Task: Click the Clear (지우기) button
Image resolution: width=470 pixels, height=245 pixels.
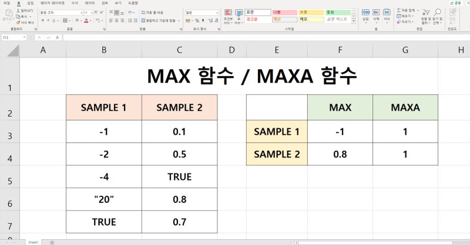Action: click(405, 22)
